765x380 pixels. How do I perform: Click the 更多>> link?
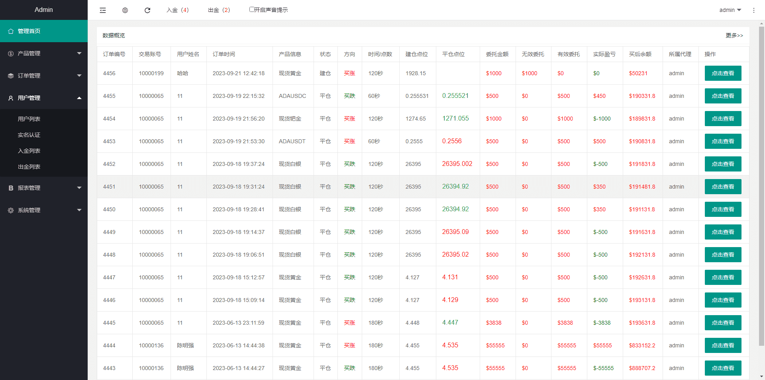[x=734, y=35]
